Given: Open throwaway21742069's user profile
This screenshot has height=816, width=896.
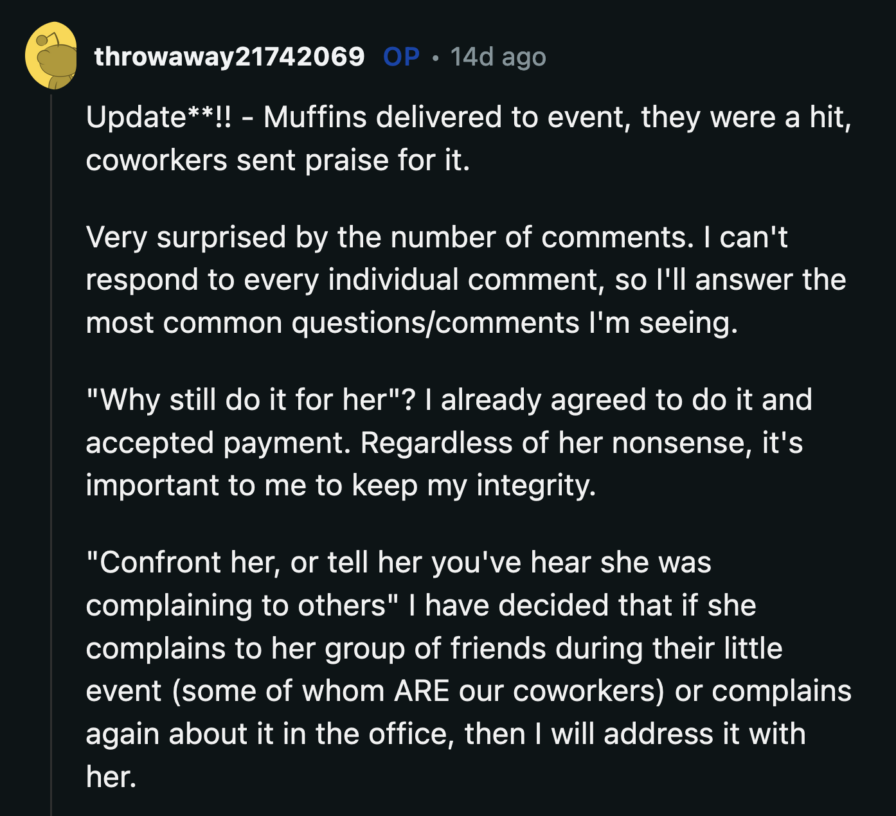Looking at the screenshot, I should [229, 57].
